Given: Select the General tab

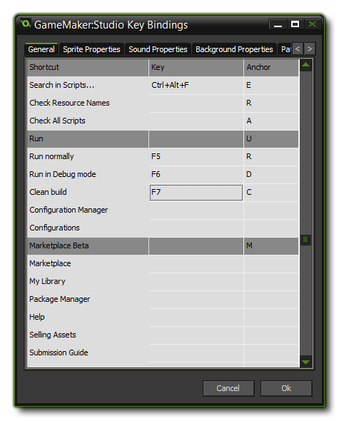Looking at the screenshot, I should click(41, 49).
